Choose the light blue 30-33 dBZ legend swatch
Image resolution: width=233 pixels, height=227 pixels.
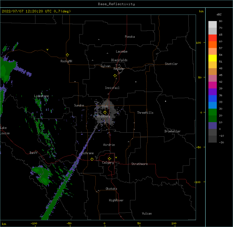[212, 105]
